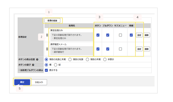Select 横 for button alignment
173x102 pixels.
click(x=46, y=65)
